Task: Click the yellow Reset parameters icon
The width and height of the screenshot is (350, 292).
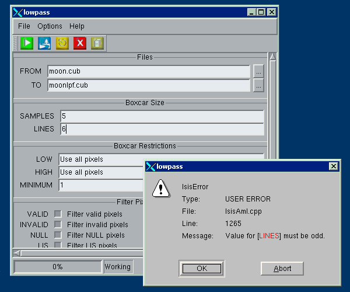Action: [62, 43]
